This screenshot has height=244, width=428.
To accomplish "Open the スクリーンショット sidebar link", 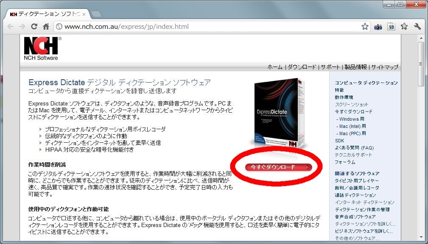I will tap(352, 104).
